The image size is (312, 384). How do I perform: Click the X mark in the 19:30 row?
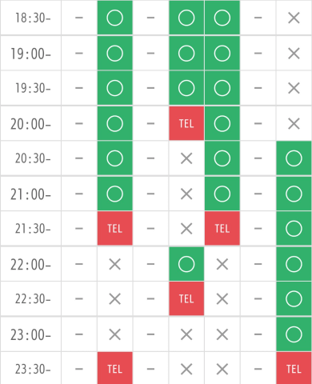click(x=294, y=88)
